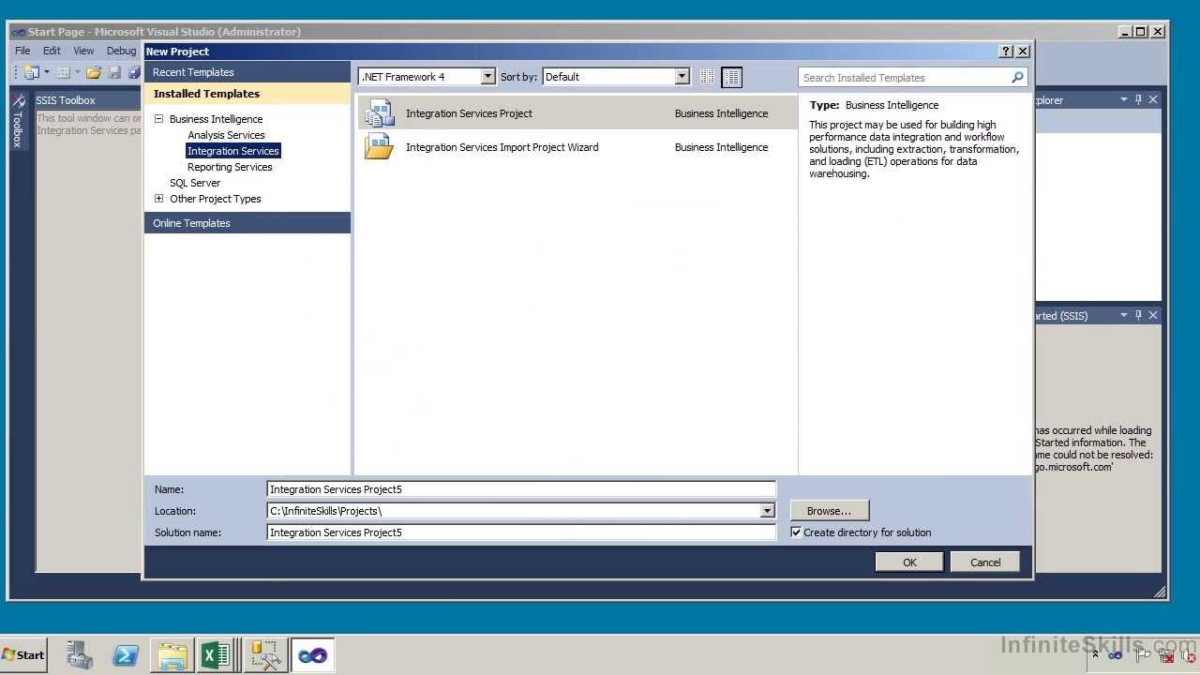Click the search magnifier in Search Installed Templates
This screenshot has width=1200, height=675.
point(1017,78)
